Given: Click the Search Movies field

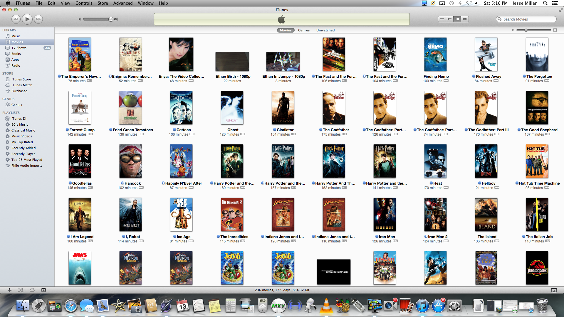Looking at the screenshot, I should 526,19.
